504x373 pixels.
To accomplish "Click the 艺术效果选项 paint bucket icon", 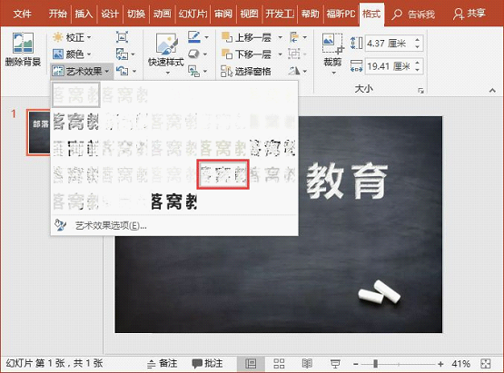I will (x=60, y=225).
